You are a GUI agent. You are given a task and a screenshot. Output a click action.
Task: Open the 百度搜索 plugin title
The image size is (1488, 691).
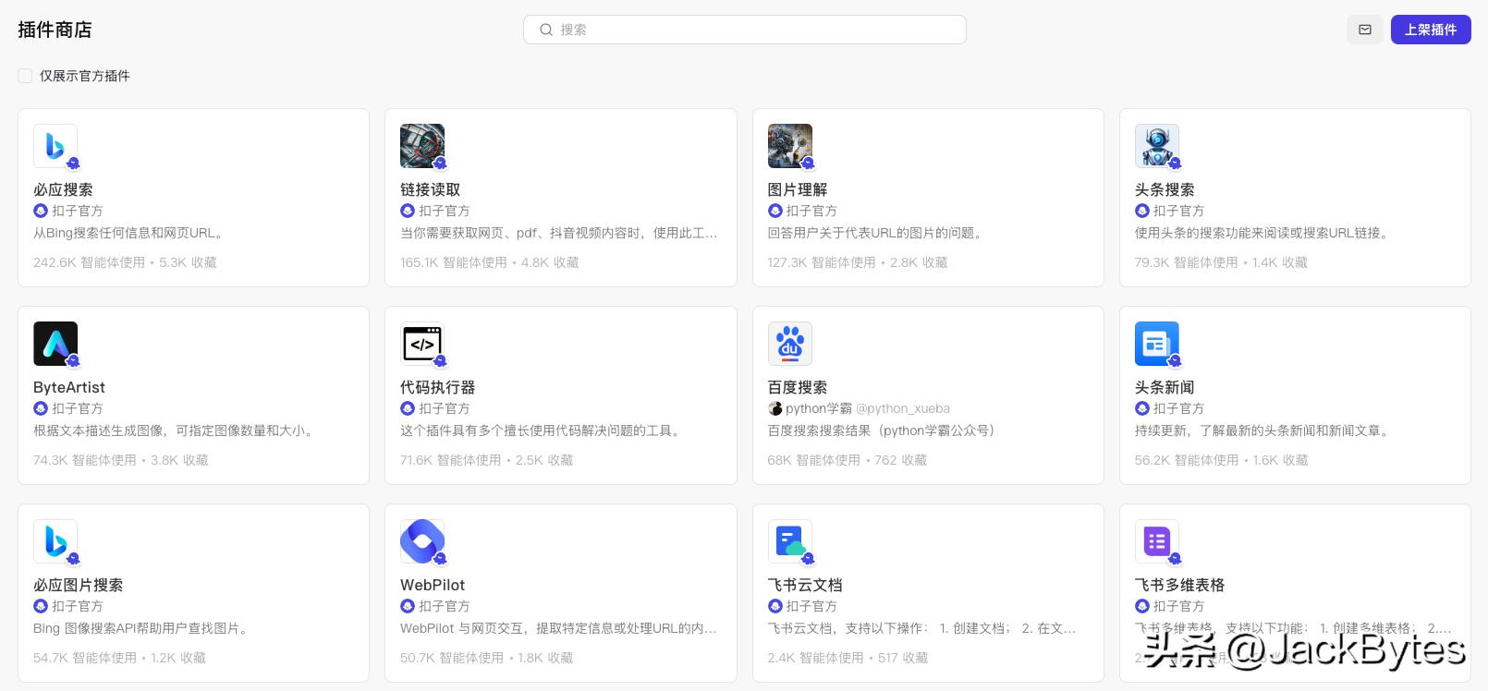pyautogui.click(x=798, y=387)
